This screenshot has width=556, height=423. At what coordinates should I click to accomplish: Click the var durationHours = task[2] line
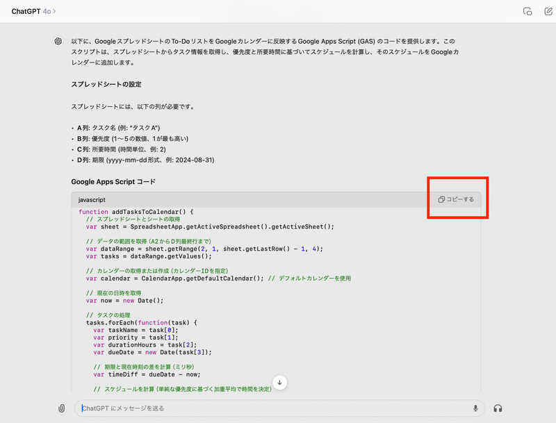[x=145, y=345]
